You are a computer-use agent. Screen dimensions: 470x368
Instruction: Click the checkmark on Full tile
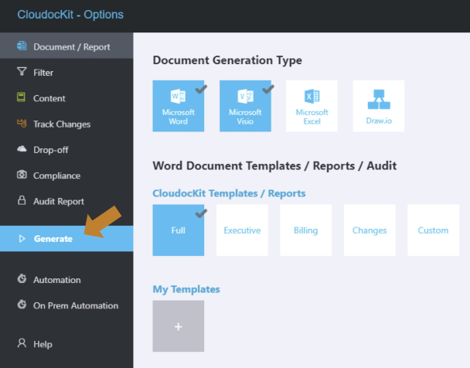[201, 213]
